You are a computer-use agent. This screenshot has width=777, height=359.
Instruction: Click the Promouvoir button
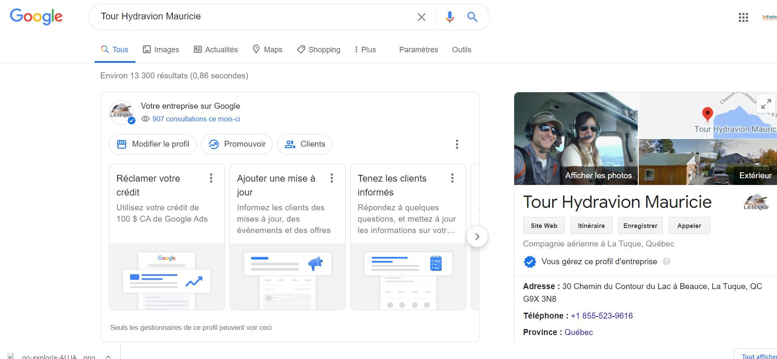(237, 144)
